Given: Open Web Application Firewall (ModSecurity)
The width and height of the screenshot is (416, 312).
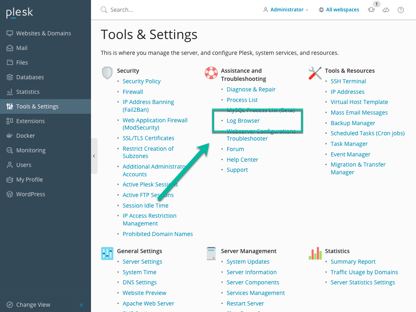Looking at the screenshot, I should pyautogui.click(x=155, y=124).
